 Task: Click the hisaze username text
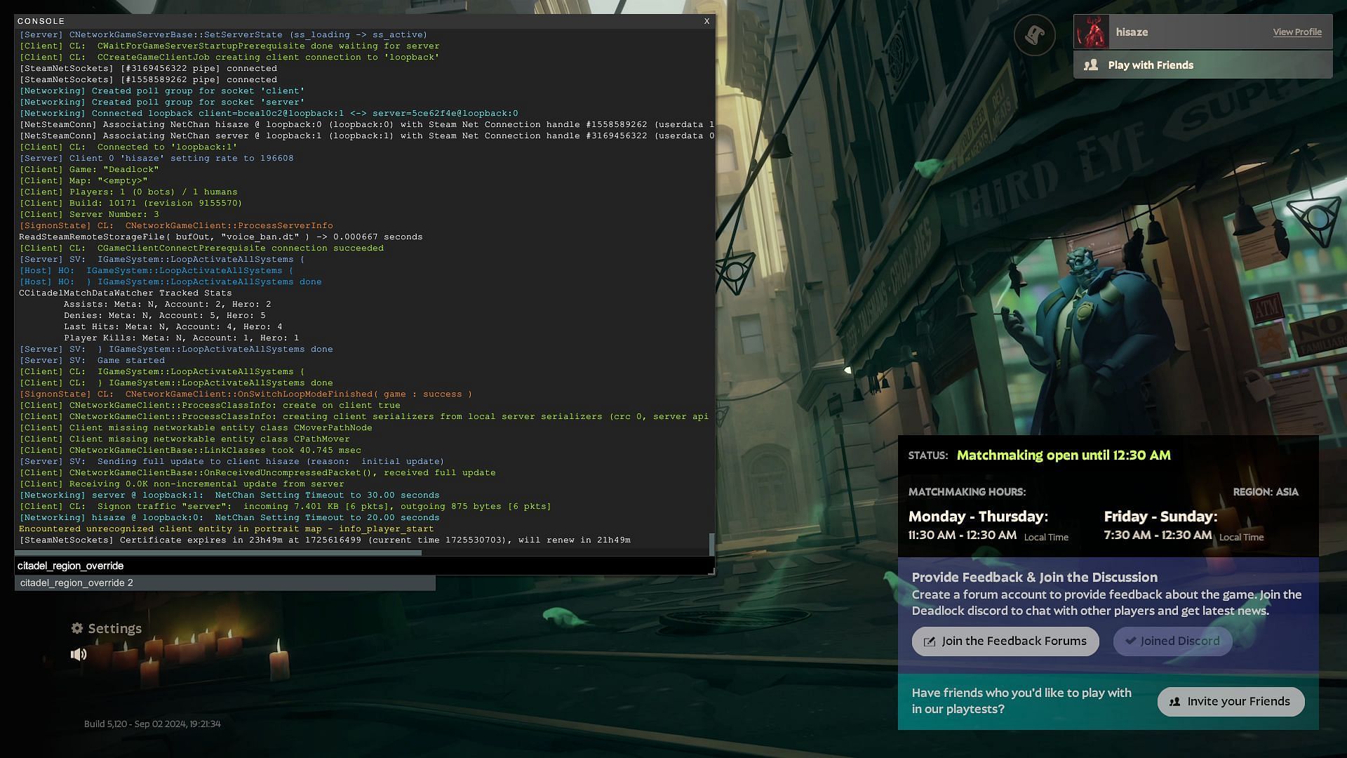pyautogui.click(x=1132, y=32)
